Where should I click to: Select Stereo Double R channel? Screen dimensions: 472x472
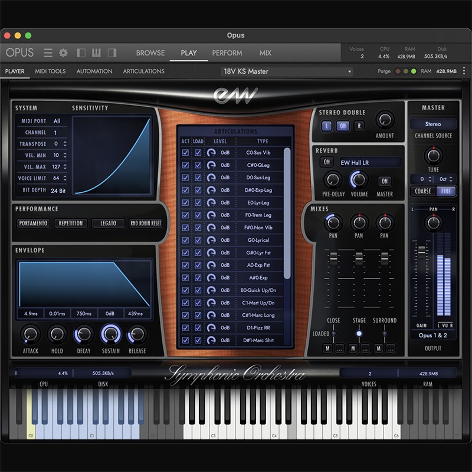359,126
